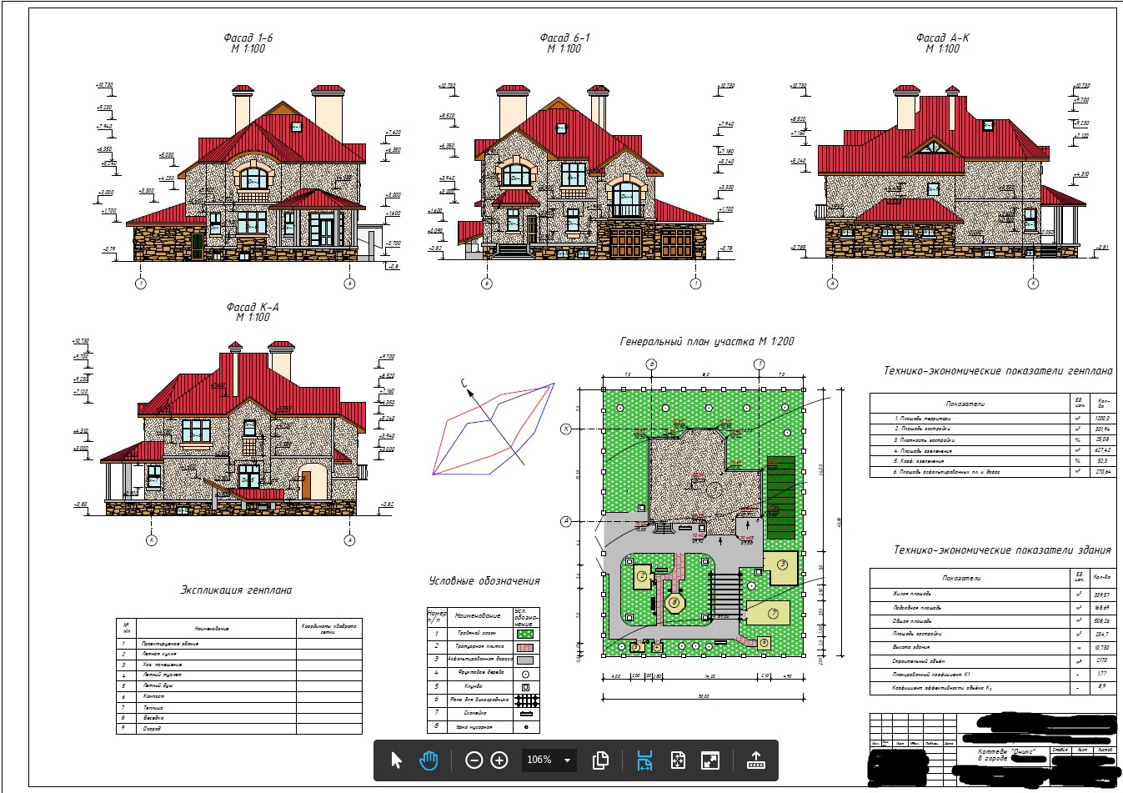Click value '2170' in building table
1123x793 pixels.
click(1102, 660)
